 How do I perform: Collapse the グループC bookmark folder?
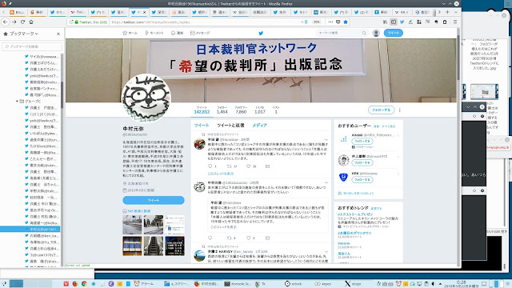(x=17, y=102)
